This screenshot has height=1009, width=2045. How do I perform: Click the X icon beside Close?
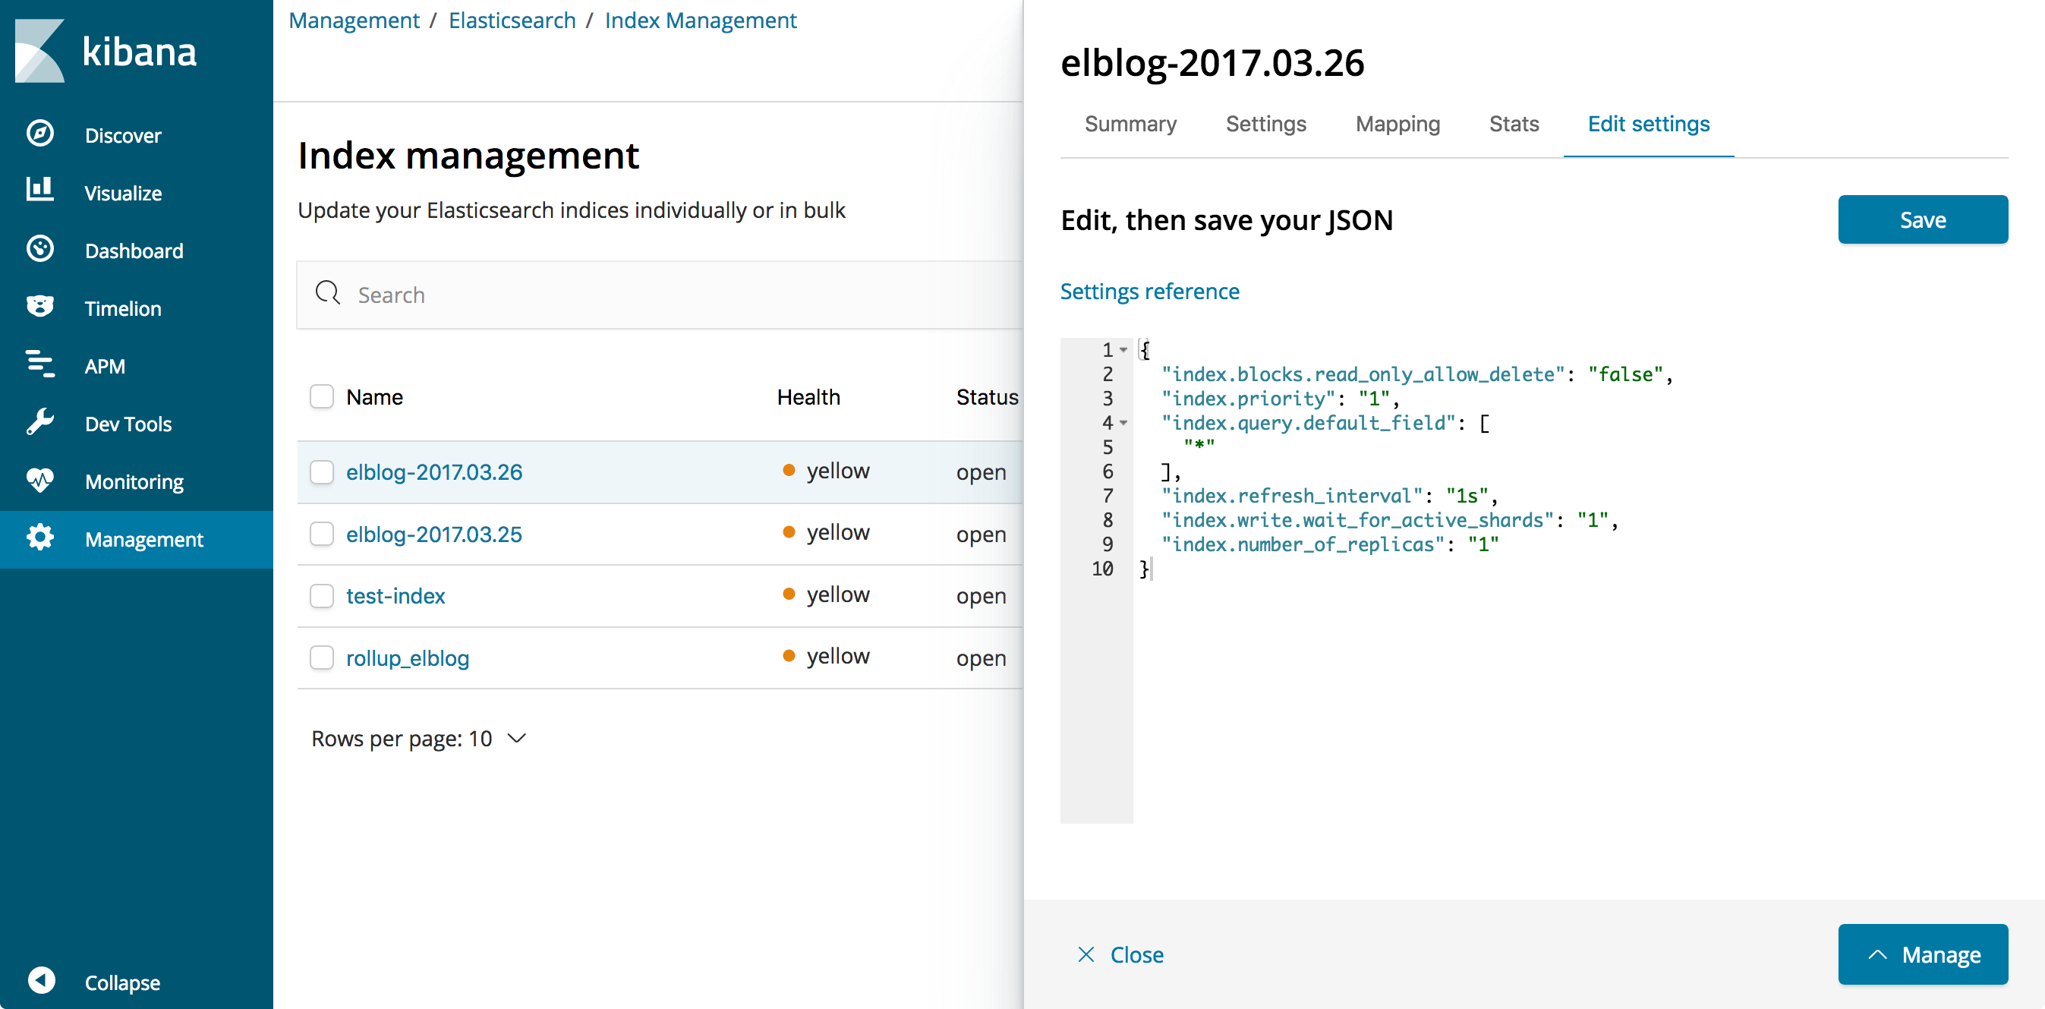(x=1086, y=954)
